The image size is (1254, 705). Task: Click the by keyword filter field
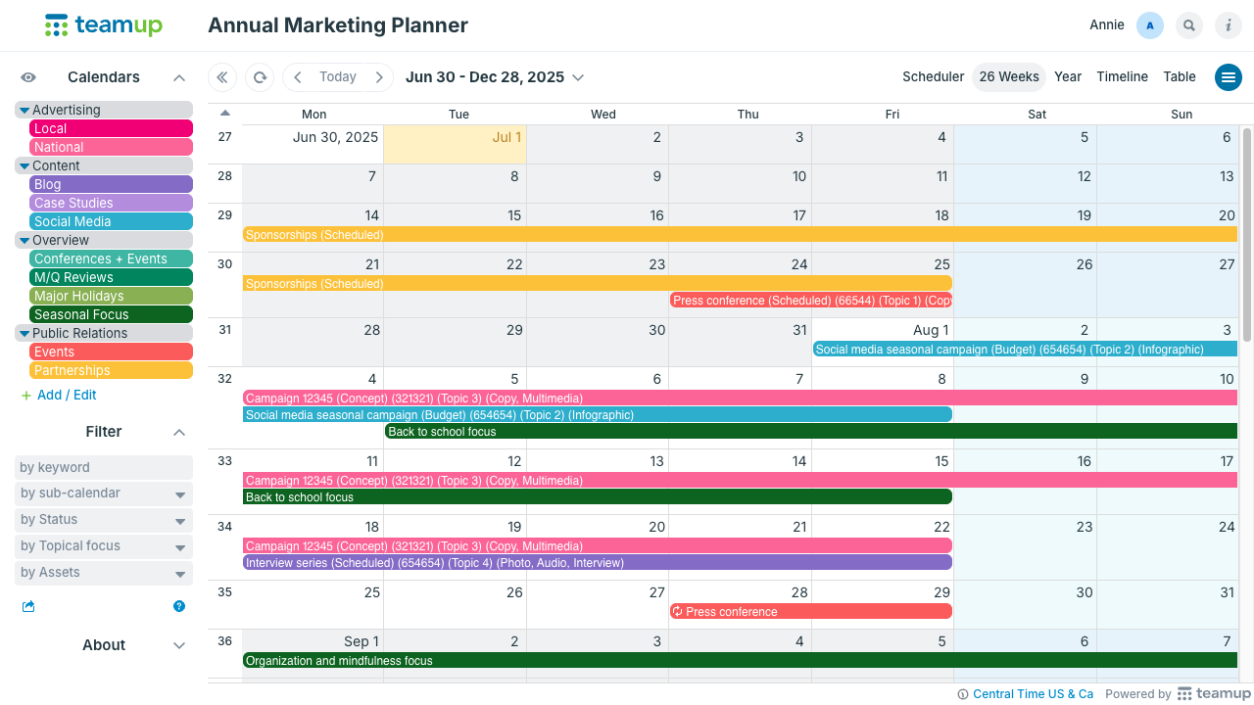tap(104, 468)
